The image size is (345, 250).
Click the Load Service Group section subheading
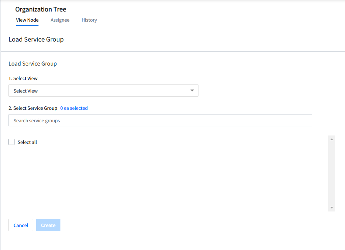tap(33, 64)
